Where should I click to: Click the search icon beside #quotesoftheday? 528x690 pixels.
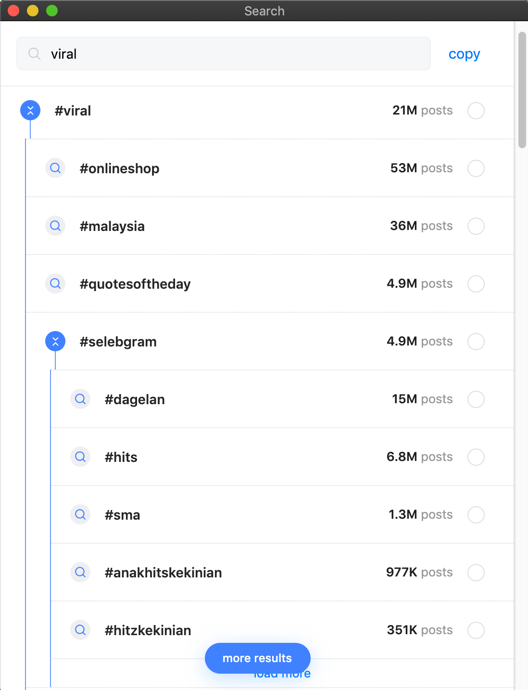tap(55, 283)
